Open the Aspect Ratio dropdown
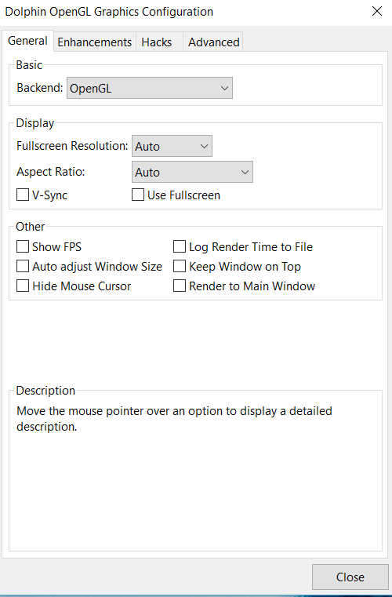The height and width of the screenshot is (597, 392). pyautogui.click(x=192, y=172)
